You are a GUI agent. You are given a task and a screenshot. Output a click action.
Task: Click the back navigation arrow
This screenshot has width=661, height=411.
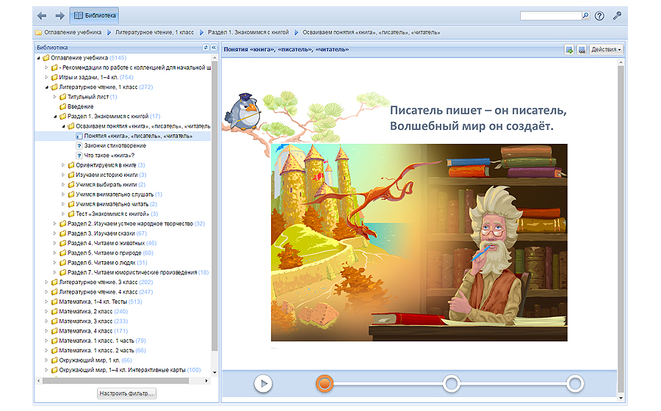click(42, 15)
